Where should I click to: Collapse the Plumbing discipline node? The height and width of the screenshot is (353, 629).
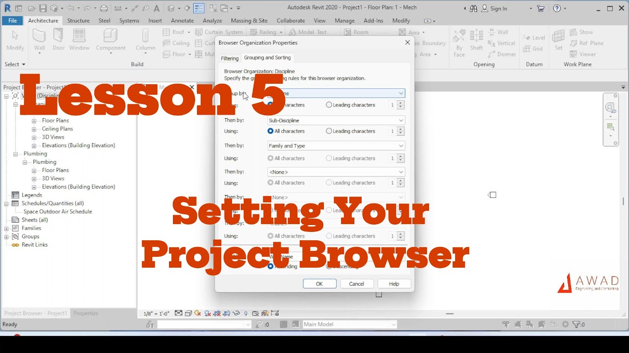pyautogui.click(x=16, y=153)
